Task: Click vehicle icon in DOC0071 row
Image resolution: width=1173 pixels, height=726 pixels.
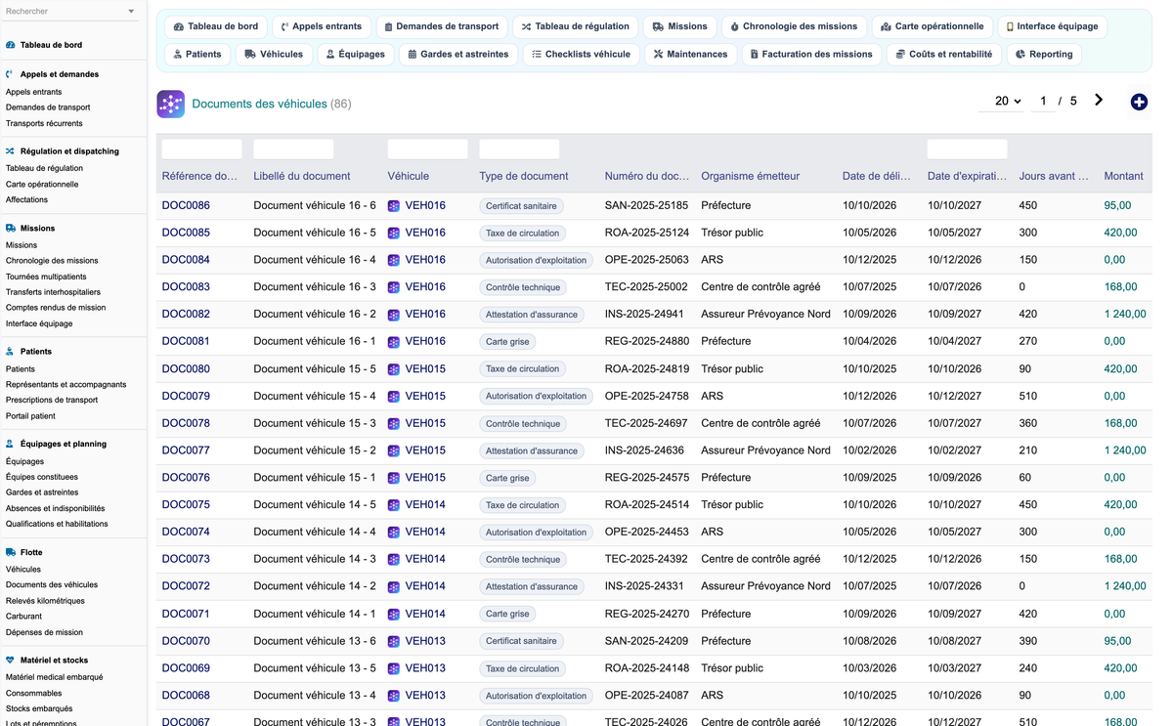Action: click(x=394, y=614)
